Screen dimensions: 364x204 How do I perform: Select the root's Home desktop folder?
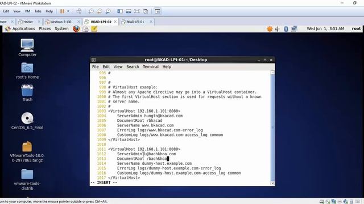pyautogui.click(x=27, y=71)
